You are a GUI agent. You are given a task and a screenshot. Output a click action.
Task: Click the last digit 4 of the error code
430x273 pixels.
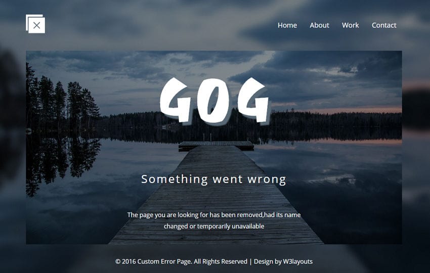pos(253,100)
